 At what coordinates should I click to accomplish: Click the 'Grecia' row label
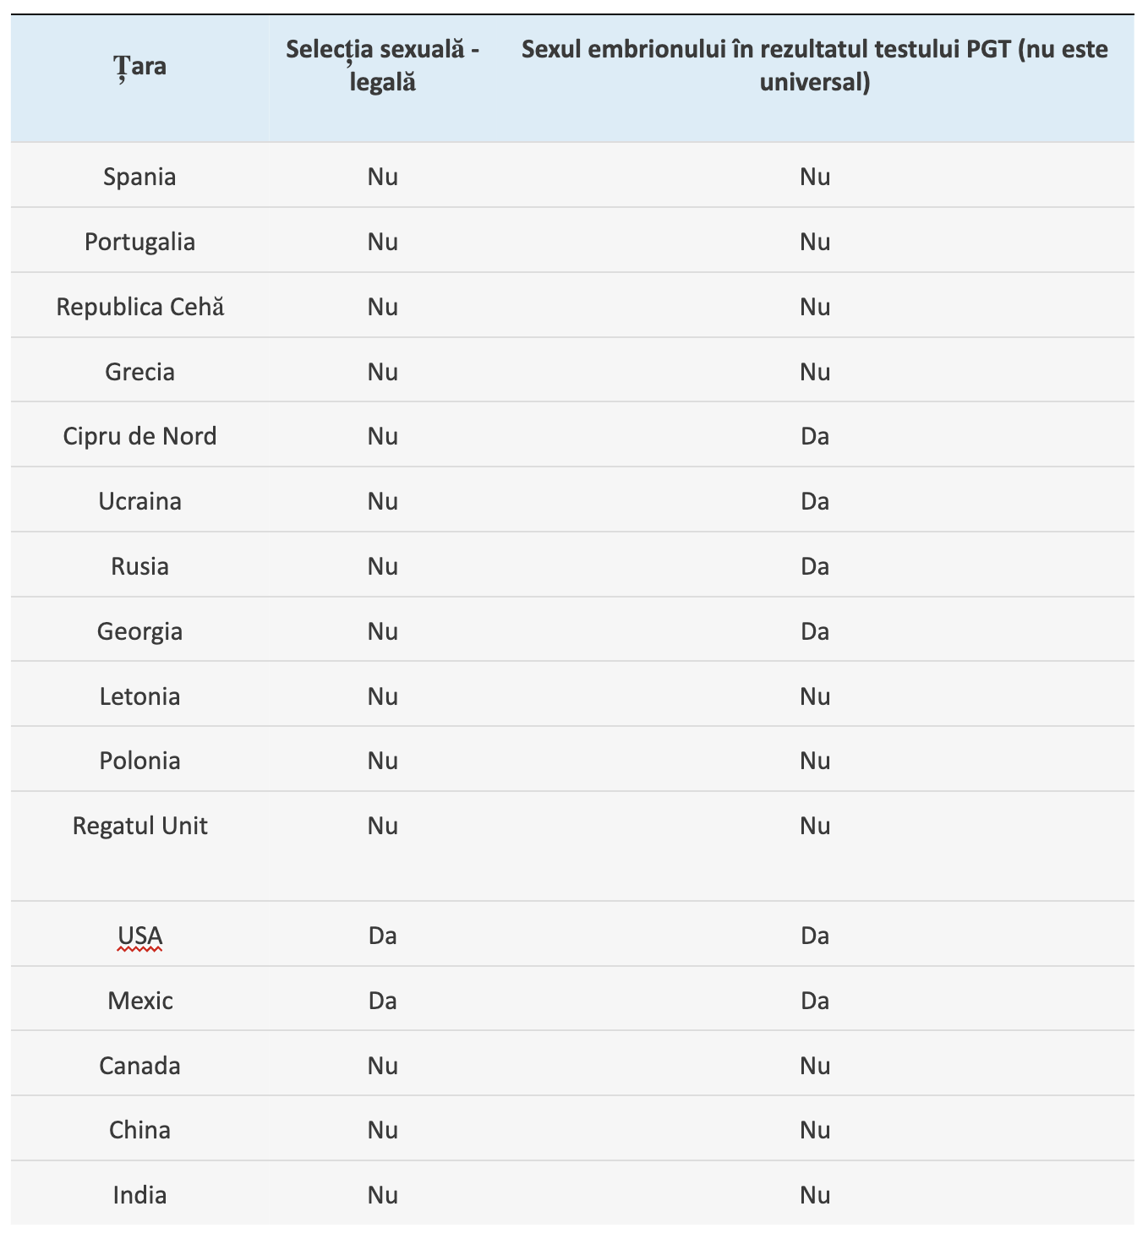[x=140, y=372]
